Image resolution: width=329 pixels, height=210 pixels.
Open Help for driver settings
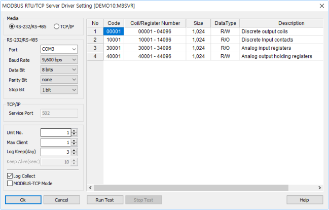[x=305, y=200]
